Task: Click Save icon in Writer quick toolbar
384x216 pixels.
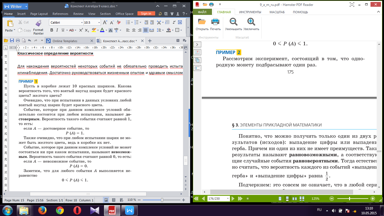Action: pyautogui.click(x=12, y=41)
